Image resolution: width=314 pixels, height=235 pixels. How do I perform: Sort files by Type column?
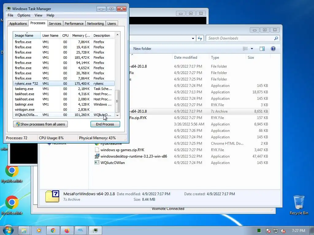click(x=227, y=57)
